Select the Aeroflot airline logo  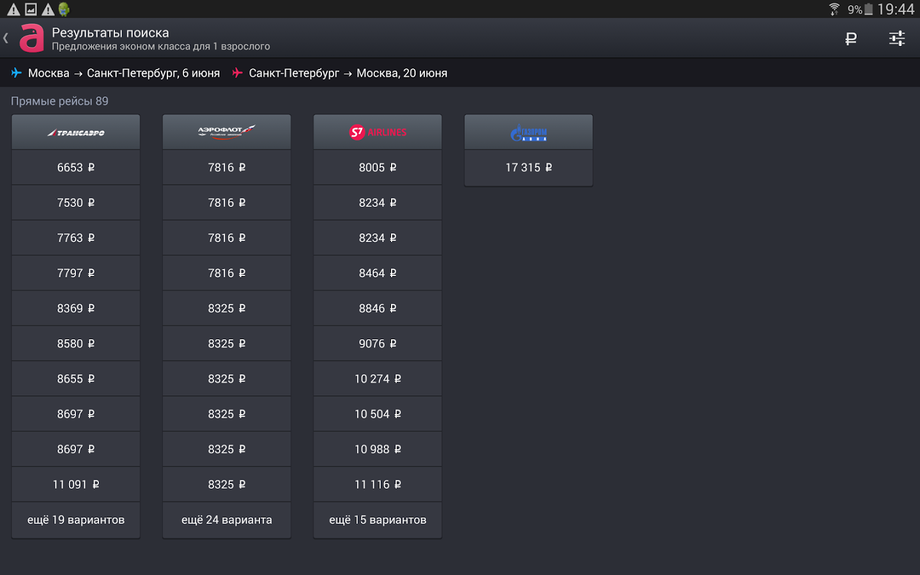227,132
